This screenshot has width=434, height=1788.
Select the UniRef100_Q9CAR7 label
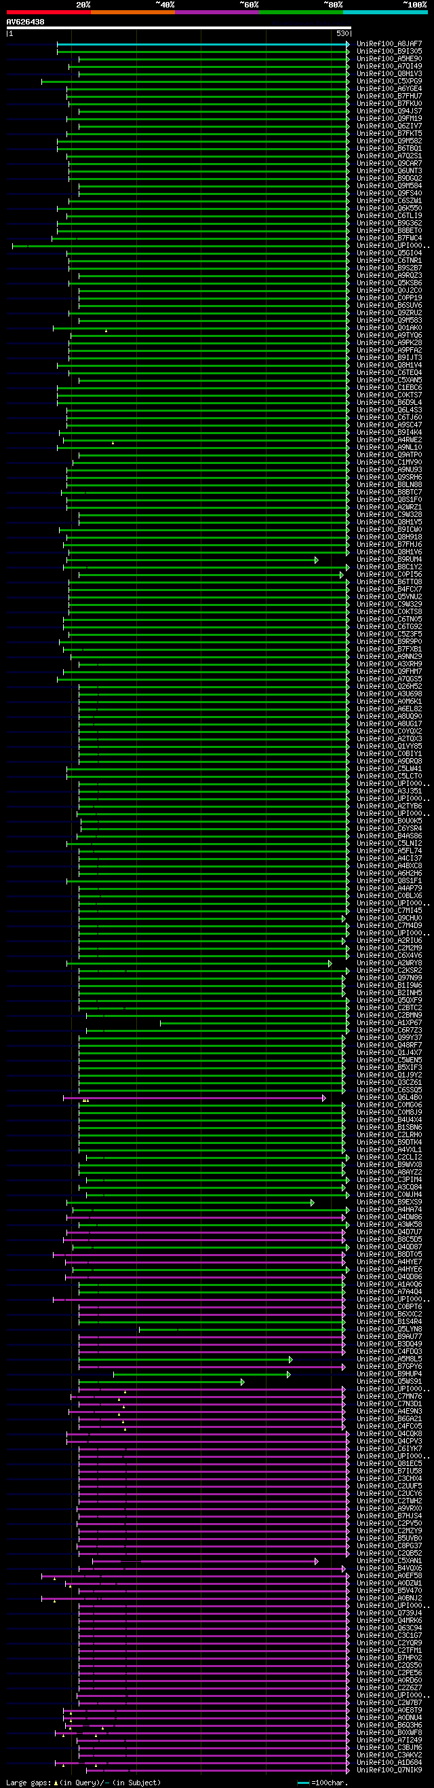(390, 163)
